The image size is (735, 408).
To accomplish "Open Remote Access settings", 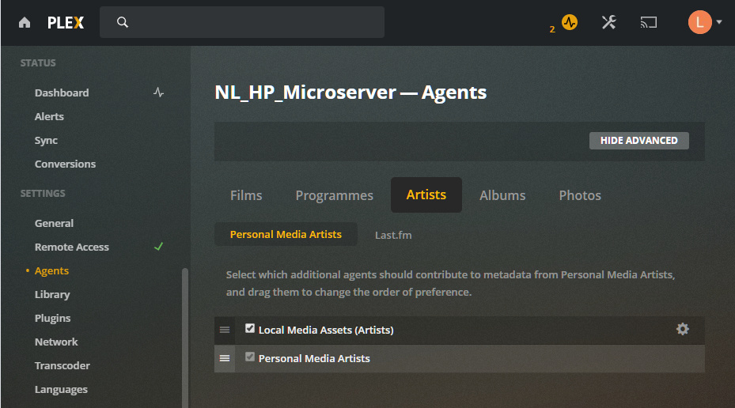I will pyautogui.click(x=72, y=247).
